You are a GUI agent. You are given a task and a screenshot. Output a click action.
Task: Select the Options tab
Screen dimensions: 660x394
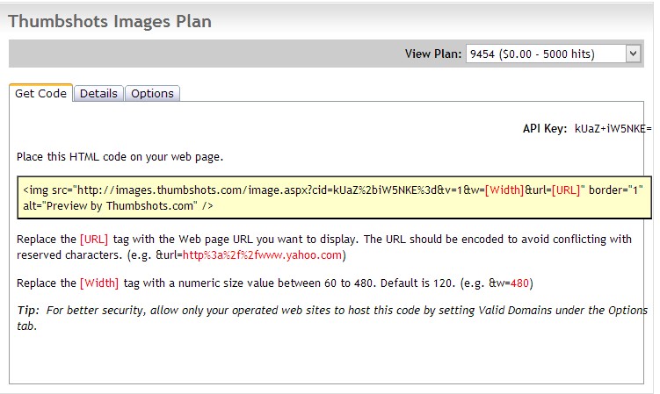152,94
